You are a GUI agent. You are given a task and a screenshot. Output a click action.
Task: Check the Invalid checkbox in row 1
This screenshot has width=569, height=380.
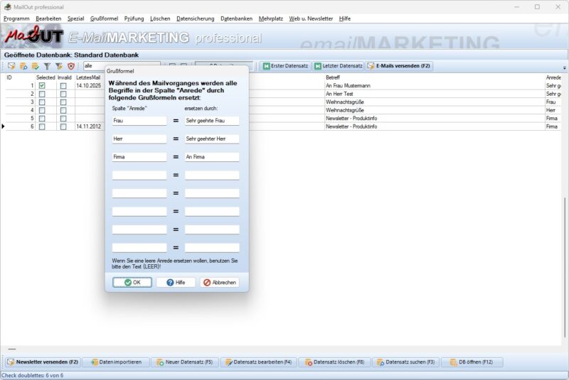click(x=63, y=86)
